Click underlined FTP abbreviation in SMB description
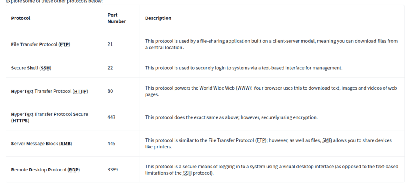 [x=261, y=140]
